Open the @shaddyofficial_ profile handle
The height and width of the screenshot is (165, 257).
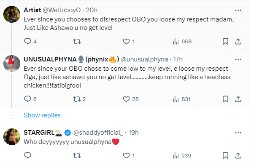98,133
